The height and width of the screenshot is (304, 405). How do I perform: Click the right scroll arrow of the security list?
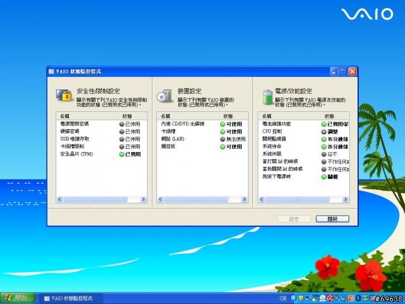tap(144, 199)
